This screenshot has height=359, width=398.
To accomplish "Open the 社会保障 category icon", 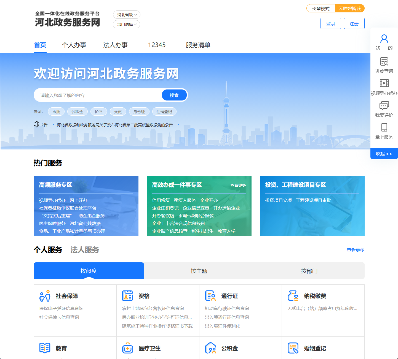I will [x=45, y=296].
